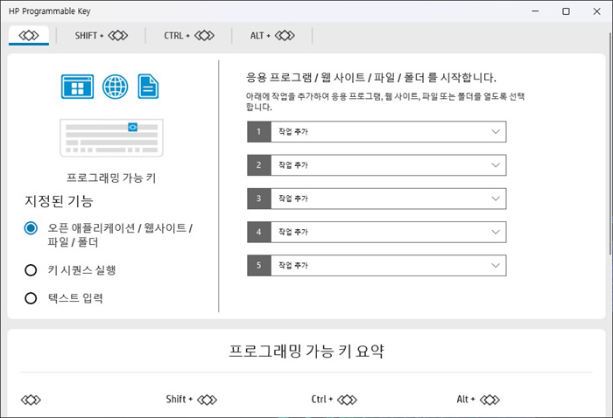Viewport: 613px width, 418px height.
Task: Open the 작업 추가 dropdown for slot 3
Action: pyautogui.click(x=377, y=199)
